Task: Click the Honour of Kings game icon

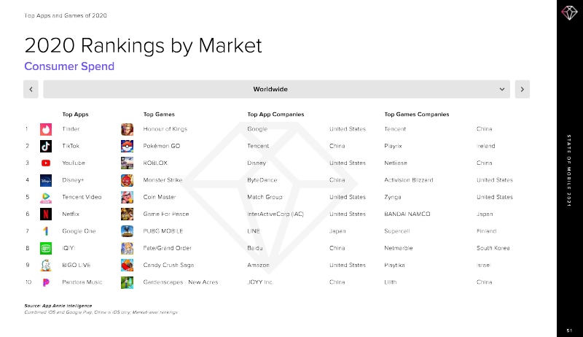Action: pyautogui.click(x=127, y=129)
